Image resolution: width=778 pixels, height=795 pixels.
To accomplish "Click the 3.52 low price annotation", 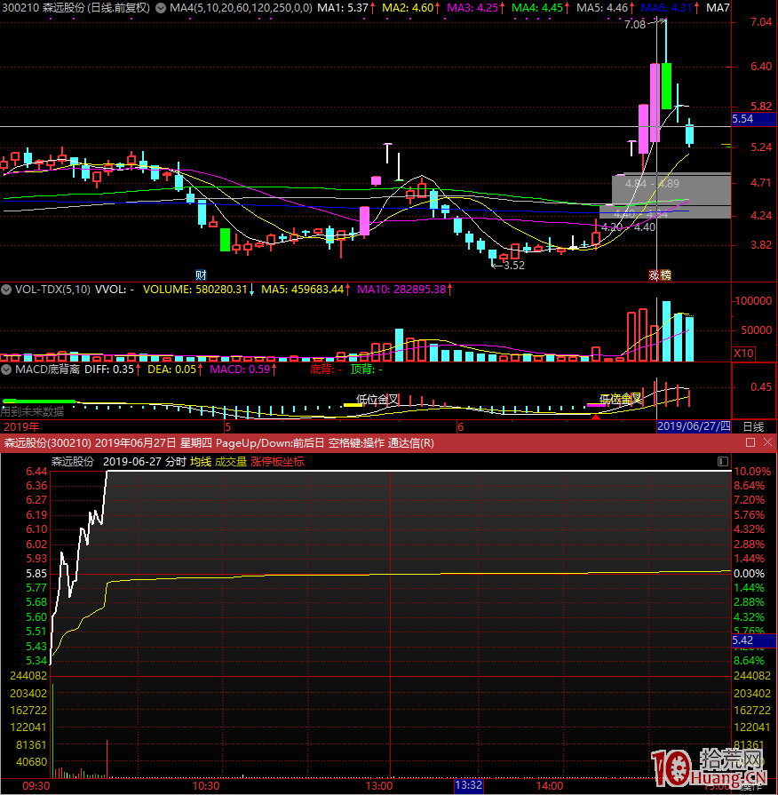I will pos(514,266).
